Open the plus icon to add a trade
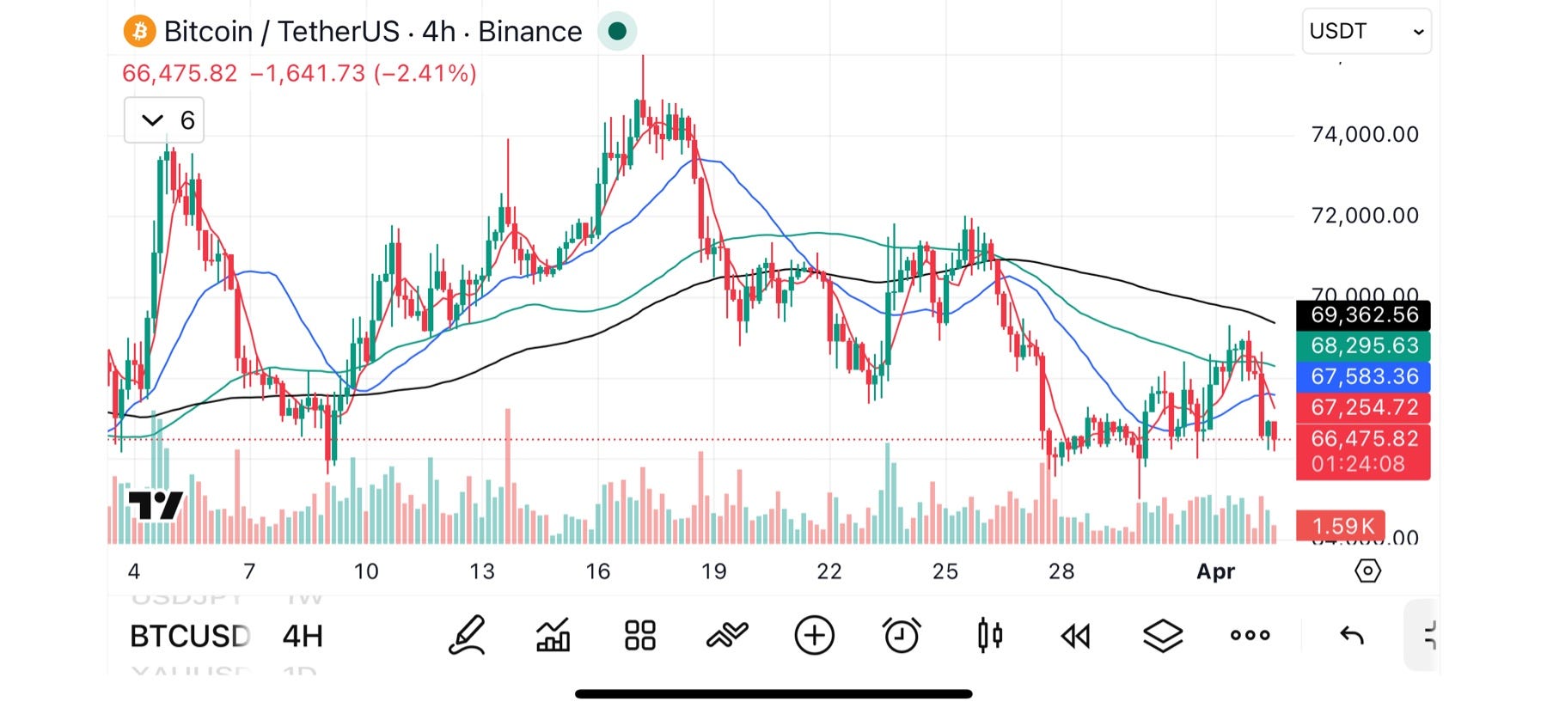This screenshot has height=714, width=1547. pyautogui.click(x=814, y=636)
